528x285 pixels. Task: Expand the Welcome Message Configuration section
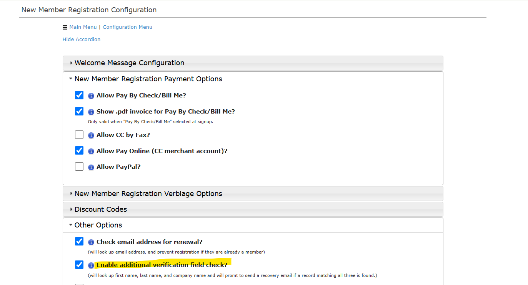coord(129,63)
